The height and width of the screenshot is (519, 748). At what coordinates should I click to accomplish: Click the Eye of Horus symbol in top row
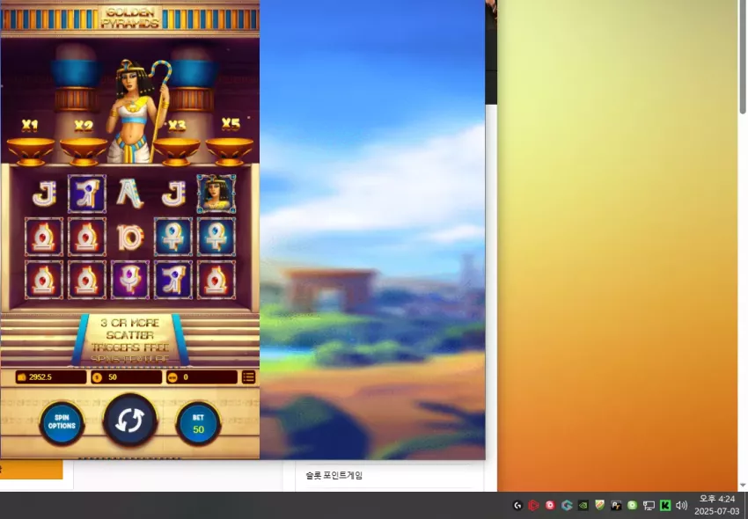87,194
